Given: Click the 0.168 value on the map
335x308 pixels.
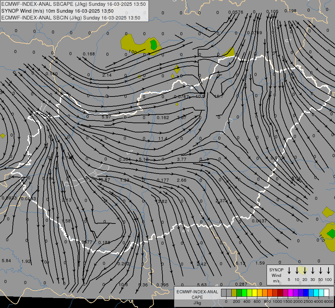Looking at the screenshot, I should tap(89, 54).
